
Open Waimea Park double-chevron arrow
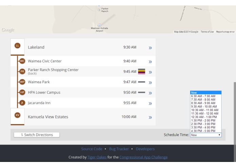150,83
